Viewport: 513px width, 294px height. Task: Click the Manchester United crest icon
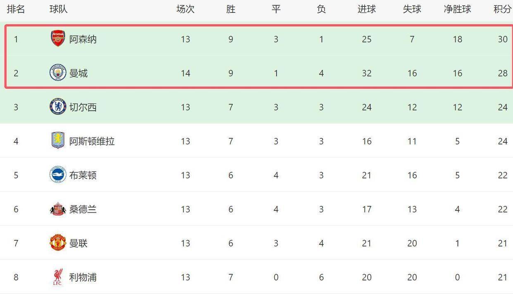(x=58, y=243)
